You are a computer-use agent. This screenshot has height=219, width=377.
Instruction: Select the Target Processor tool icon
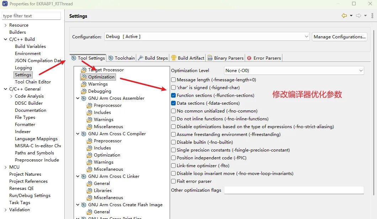click(84, 70)
